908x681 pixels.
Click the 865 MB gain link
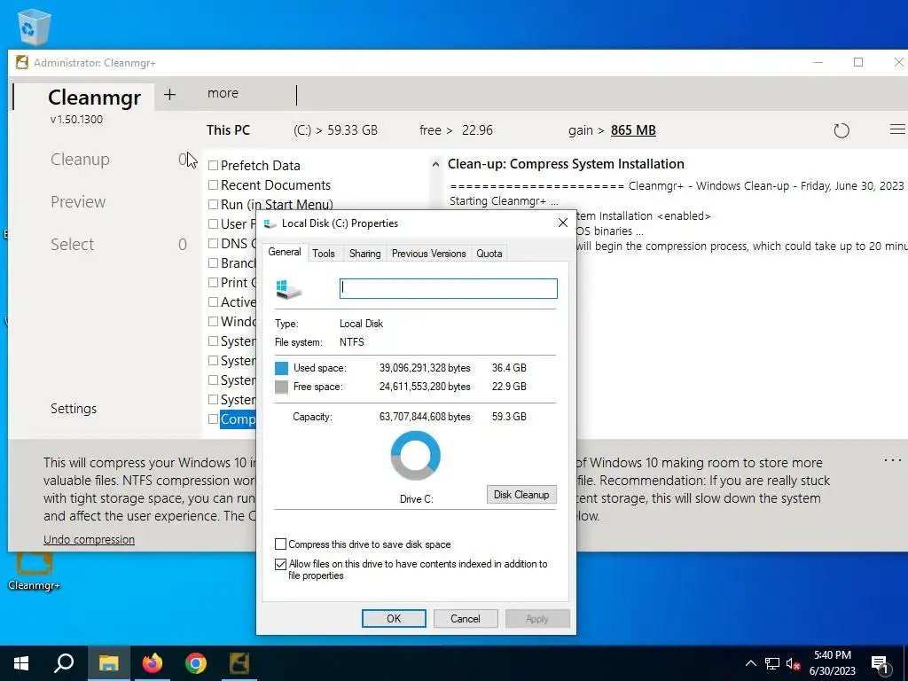(x=633, y=130)
